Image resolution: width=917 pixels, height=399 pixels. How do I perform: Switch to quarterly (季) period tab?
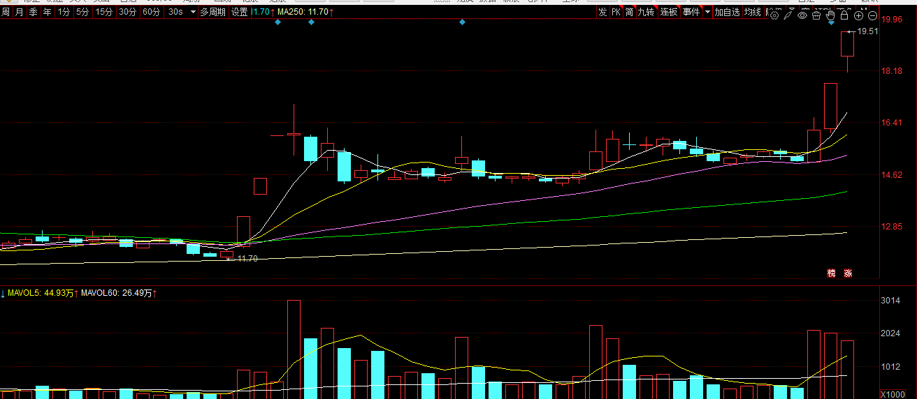pyautogui.click(x=33, y=12)
